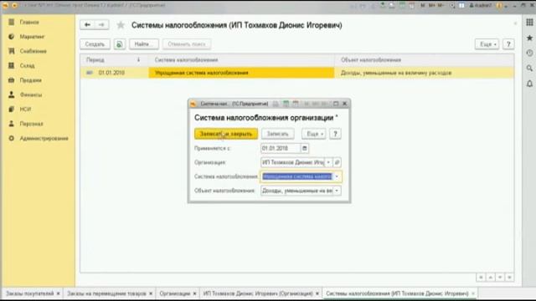Open the Главное section

pyautogui.click(x=29, y=23)
